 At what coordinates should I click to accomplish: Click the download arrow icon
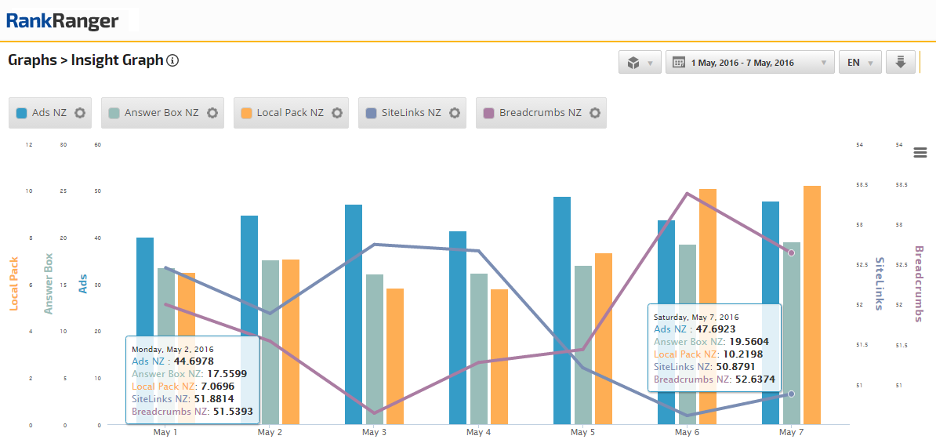901,63
